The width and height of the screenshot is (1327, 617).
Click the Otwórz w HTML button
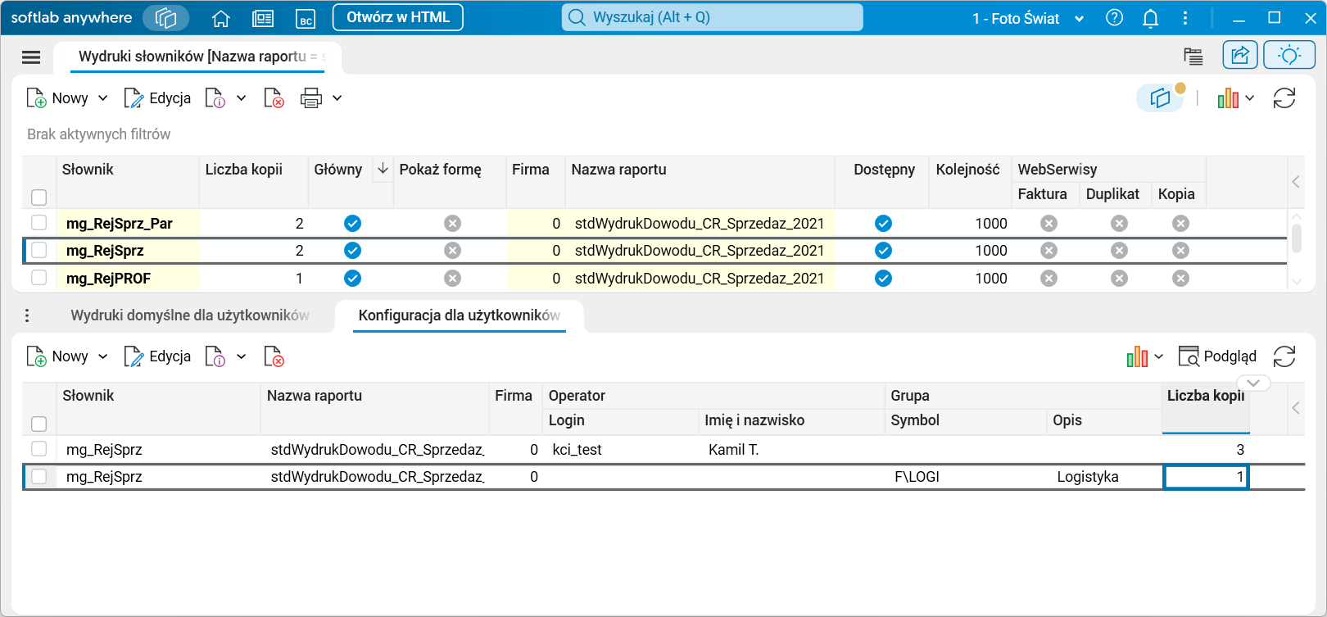pos(398,17)
